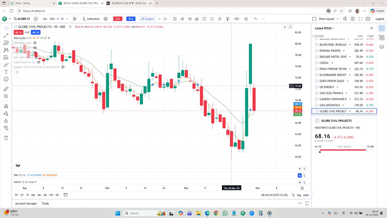Collapse the indicator legend list arrow
Screen dimensions: 387x218
17,72
